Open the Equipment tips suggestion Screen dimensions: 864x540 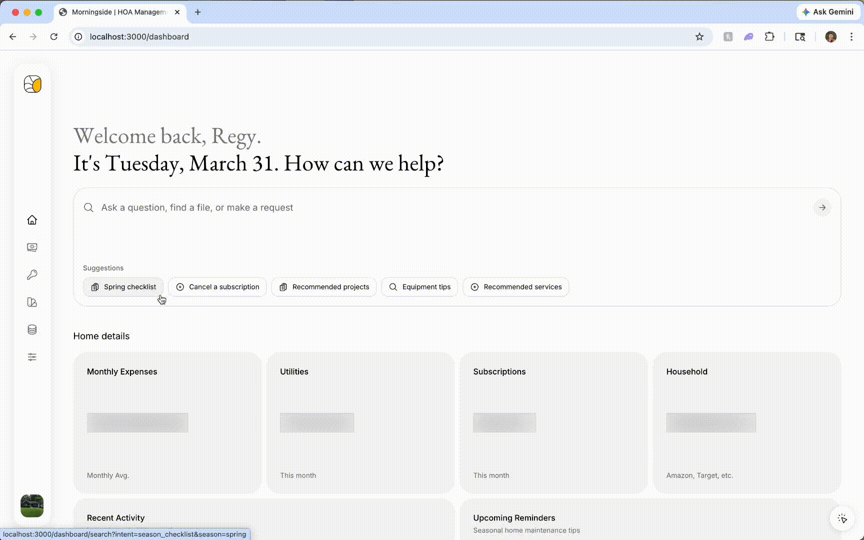point(419,287)
